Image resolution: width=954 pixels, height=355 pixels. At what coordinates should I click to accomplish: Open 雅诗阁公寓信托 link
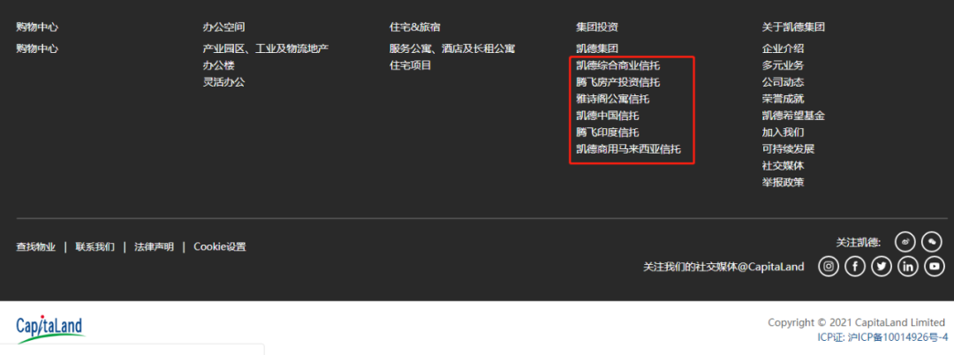(613, 99)
